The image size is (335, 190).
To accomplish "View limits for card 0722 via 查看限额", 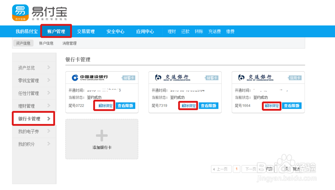I will (x=125, y=106).
